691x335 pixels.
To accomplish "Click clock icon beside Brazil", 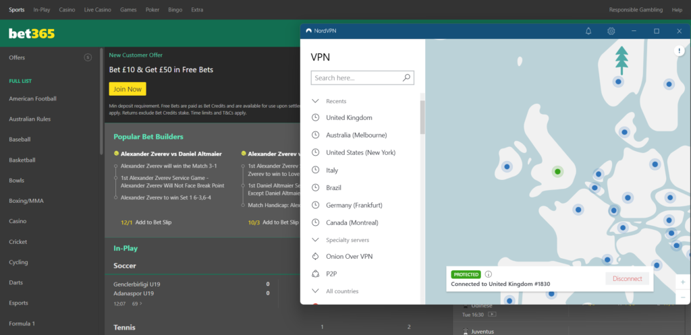I will point(315,187).
